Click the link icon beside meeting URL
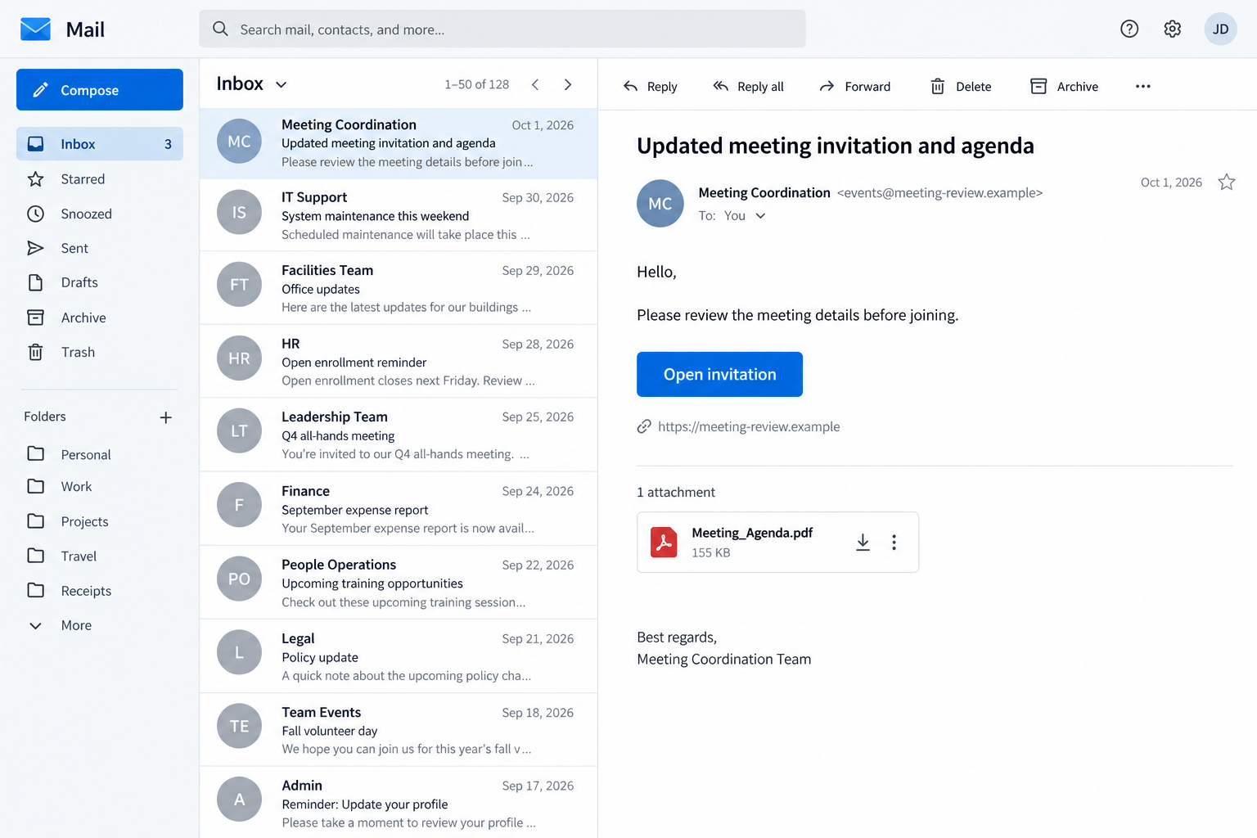Image resolution: width=1257 pixels, height=838 pixels. coord(644,426)
